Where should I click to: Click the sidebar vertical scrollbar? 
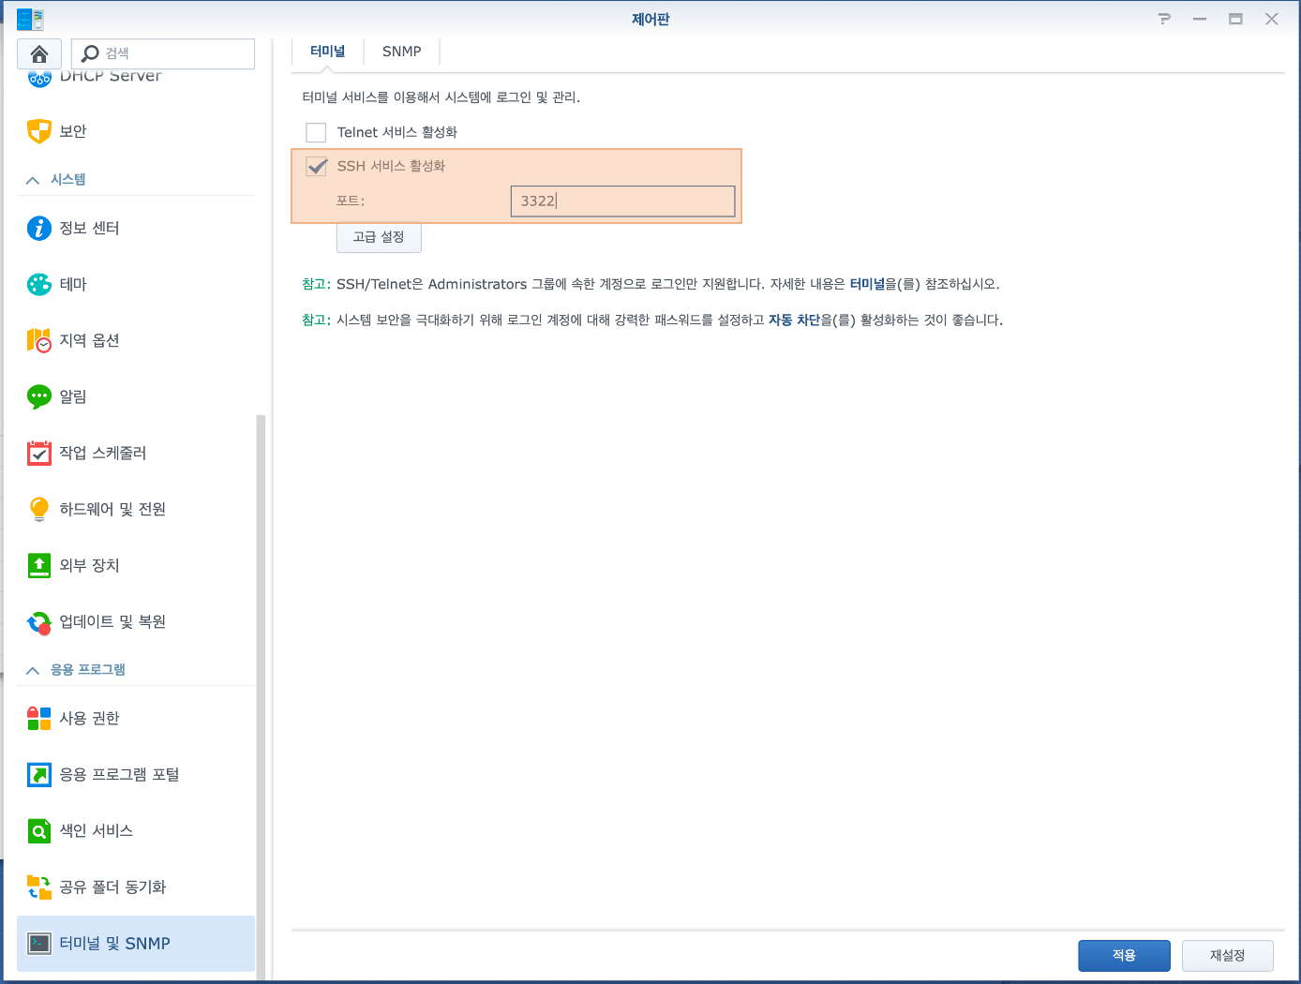261,697
